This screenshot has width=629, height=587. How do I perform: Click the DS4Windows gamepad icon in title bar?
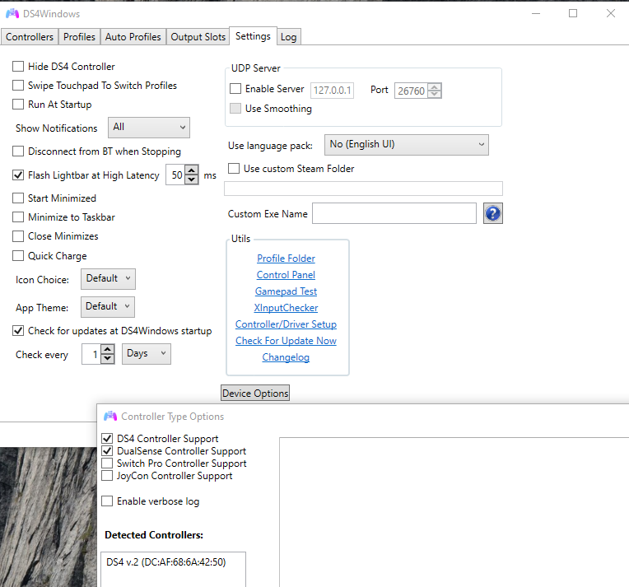coord(12,14)
